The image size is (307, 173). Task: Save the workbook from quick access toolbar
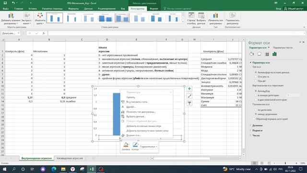(5, 3)
